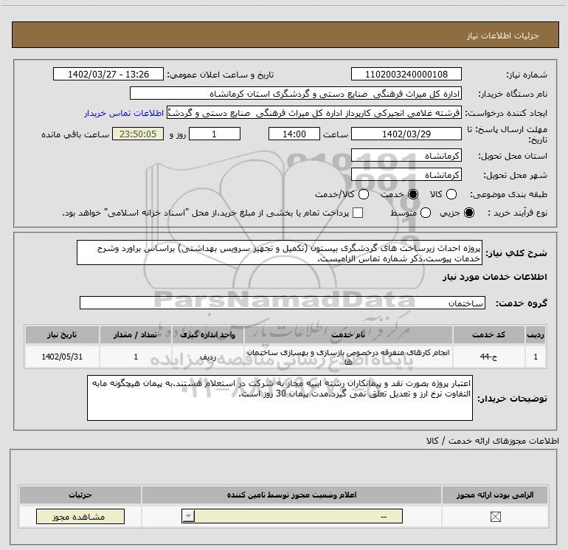The image size is (568, 550).
Task: Click the تاریخ نیاز column header
Action: pos(62,334)
